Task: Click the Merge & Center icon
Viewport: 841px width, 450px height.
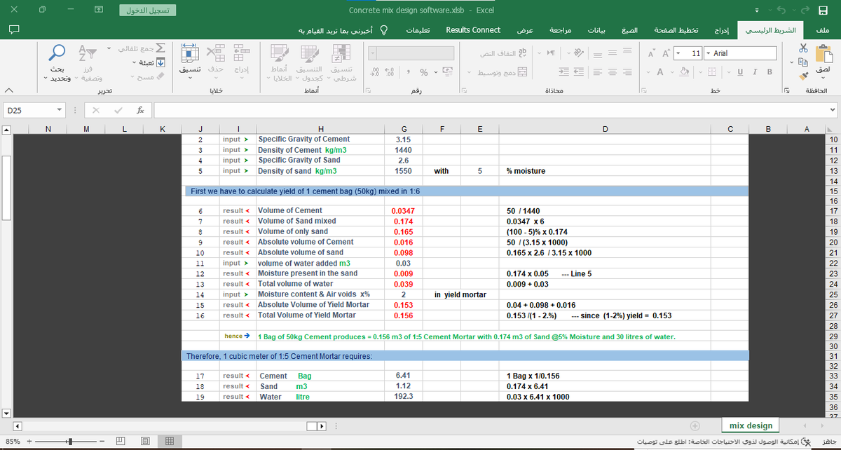Action: pos(521,73)
